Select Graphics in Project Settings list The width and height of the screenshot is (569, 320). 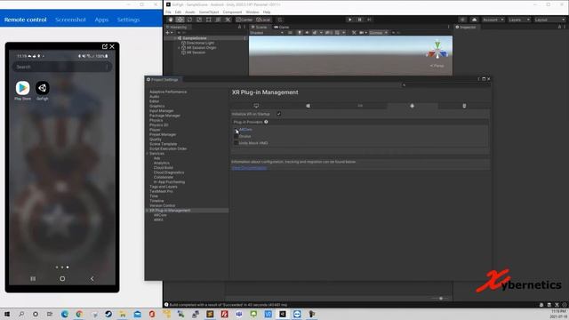coord(157,106)
